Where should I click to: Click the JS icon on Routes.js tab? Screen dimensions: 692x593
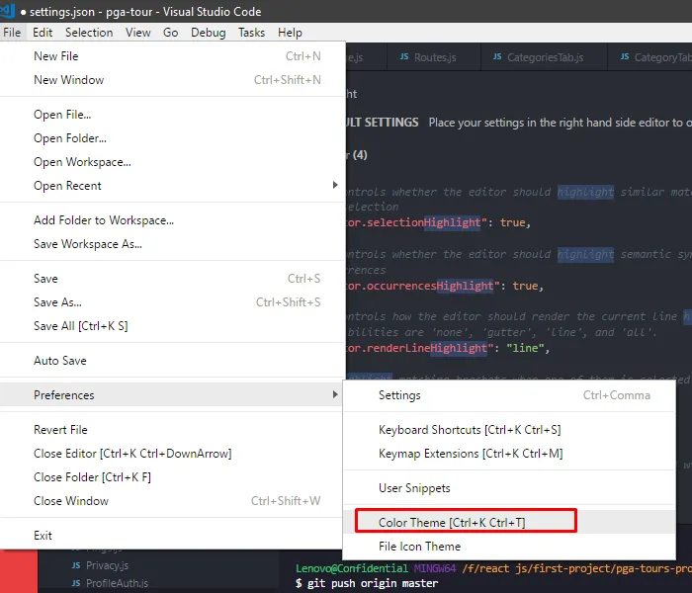point(403,57)
